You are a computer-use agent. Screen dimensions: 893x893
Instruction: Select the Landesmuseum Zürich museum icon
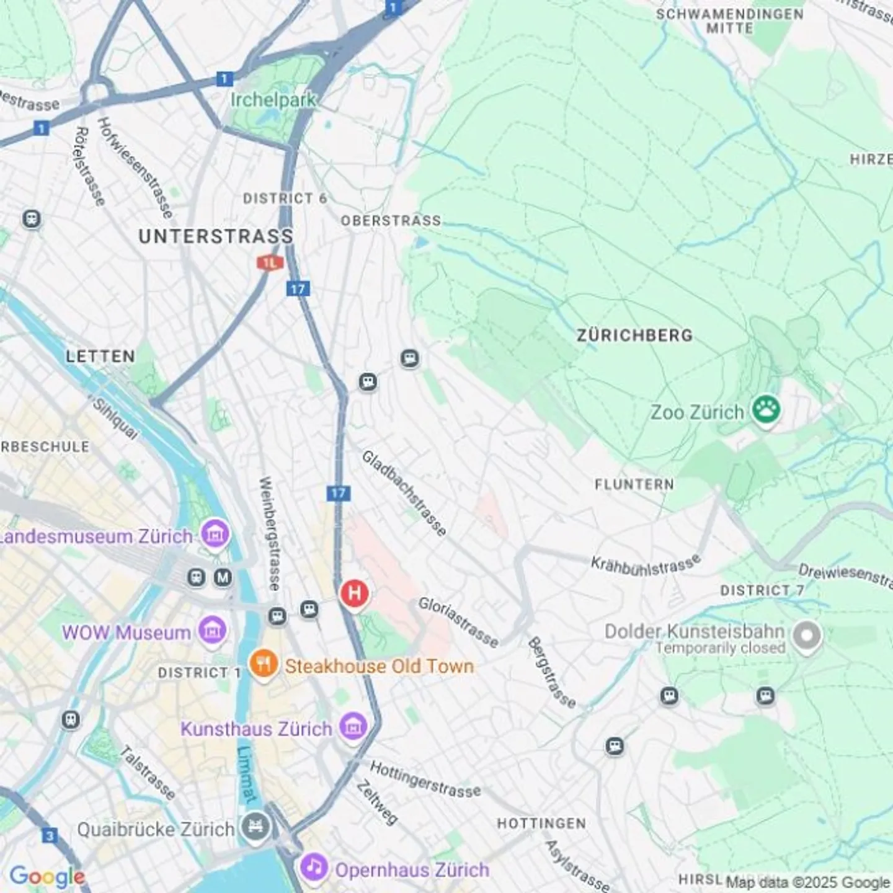tap(215, 533)
